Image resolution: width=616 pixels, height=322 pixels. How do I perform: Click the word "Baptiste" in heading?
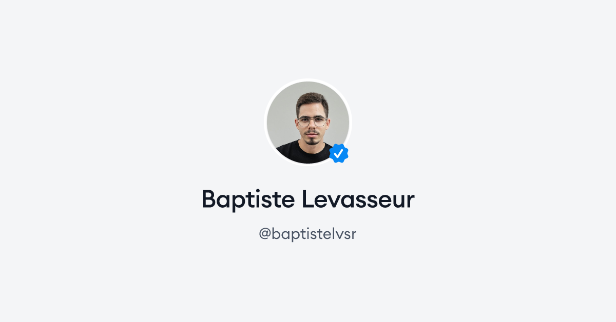click(248, 199)
